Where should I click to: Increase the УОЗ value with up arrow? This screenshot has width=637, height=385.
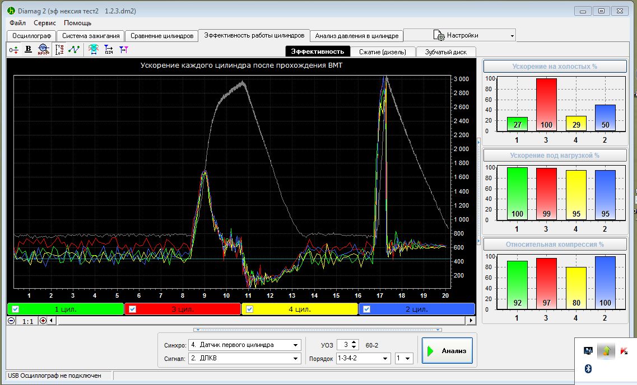(x=354, y=342)
